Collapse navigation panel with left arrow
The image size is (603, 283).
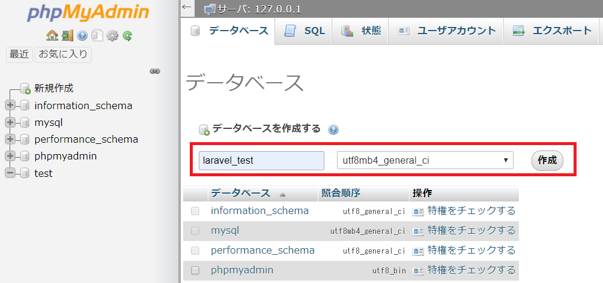tap(187, 7)
